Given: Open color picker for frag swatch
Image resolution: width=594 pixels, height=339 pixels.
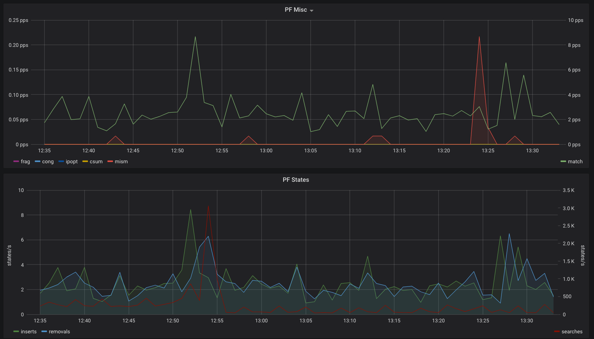Looking at the screenshot, I should [x=16, y=161].
